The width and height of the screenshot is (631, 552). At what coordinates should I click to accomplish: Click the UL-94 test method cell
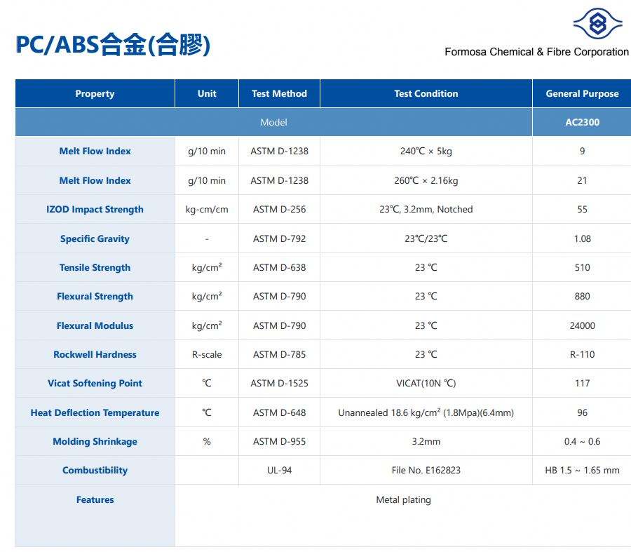(x=279, y=470)
